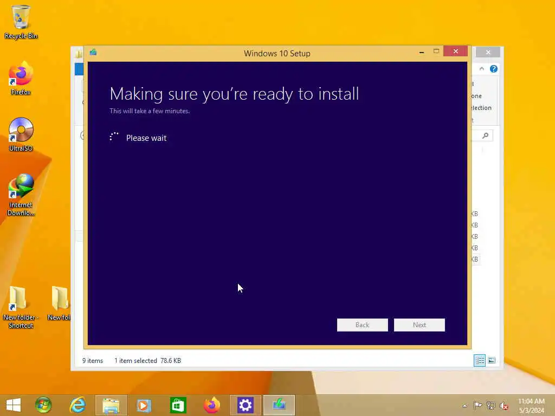Image resolution: width=555 pixels, height=416 pixels.
Task: Launch Firefox from the desktop shortcut
Action: [x=21, y=79]
